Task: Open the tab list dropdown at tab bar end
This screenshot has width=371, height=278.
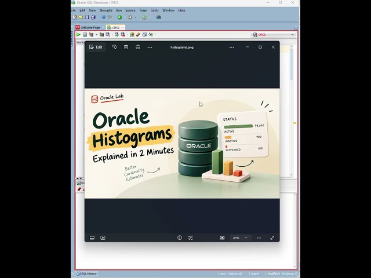Action: 296,28
